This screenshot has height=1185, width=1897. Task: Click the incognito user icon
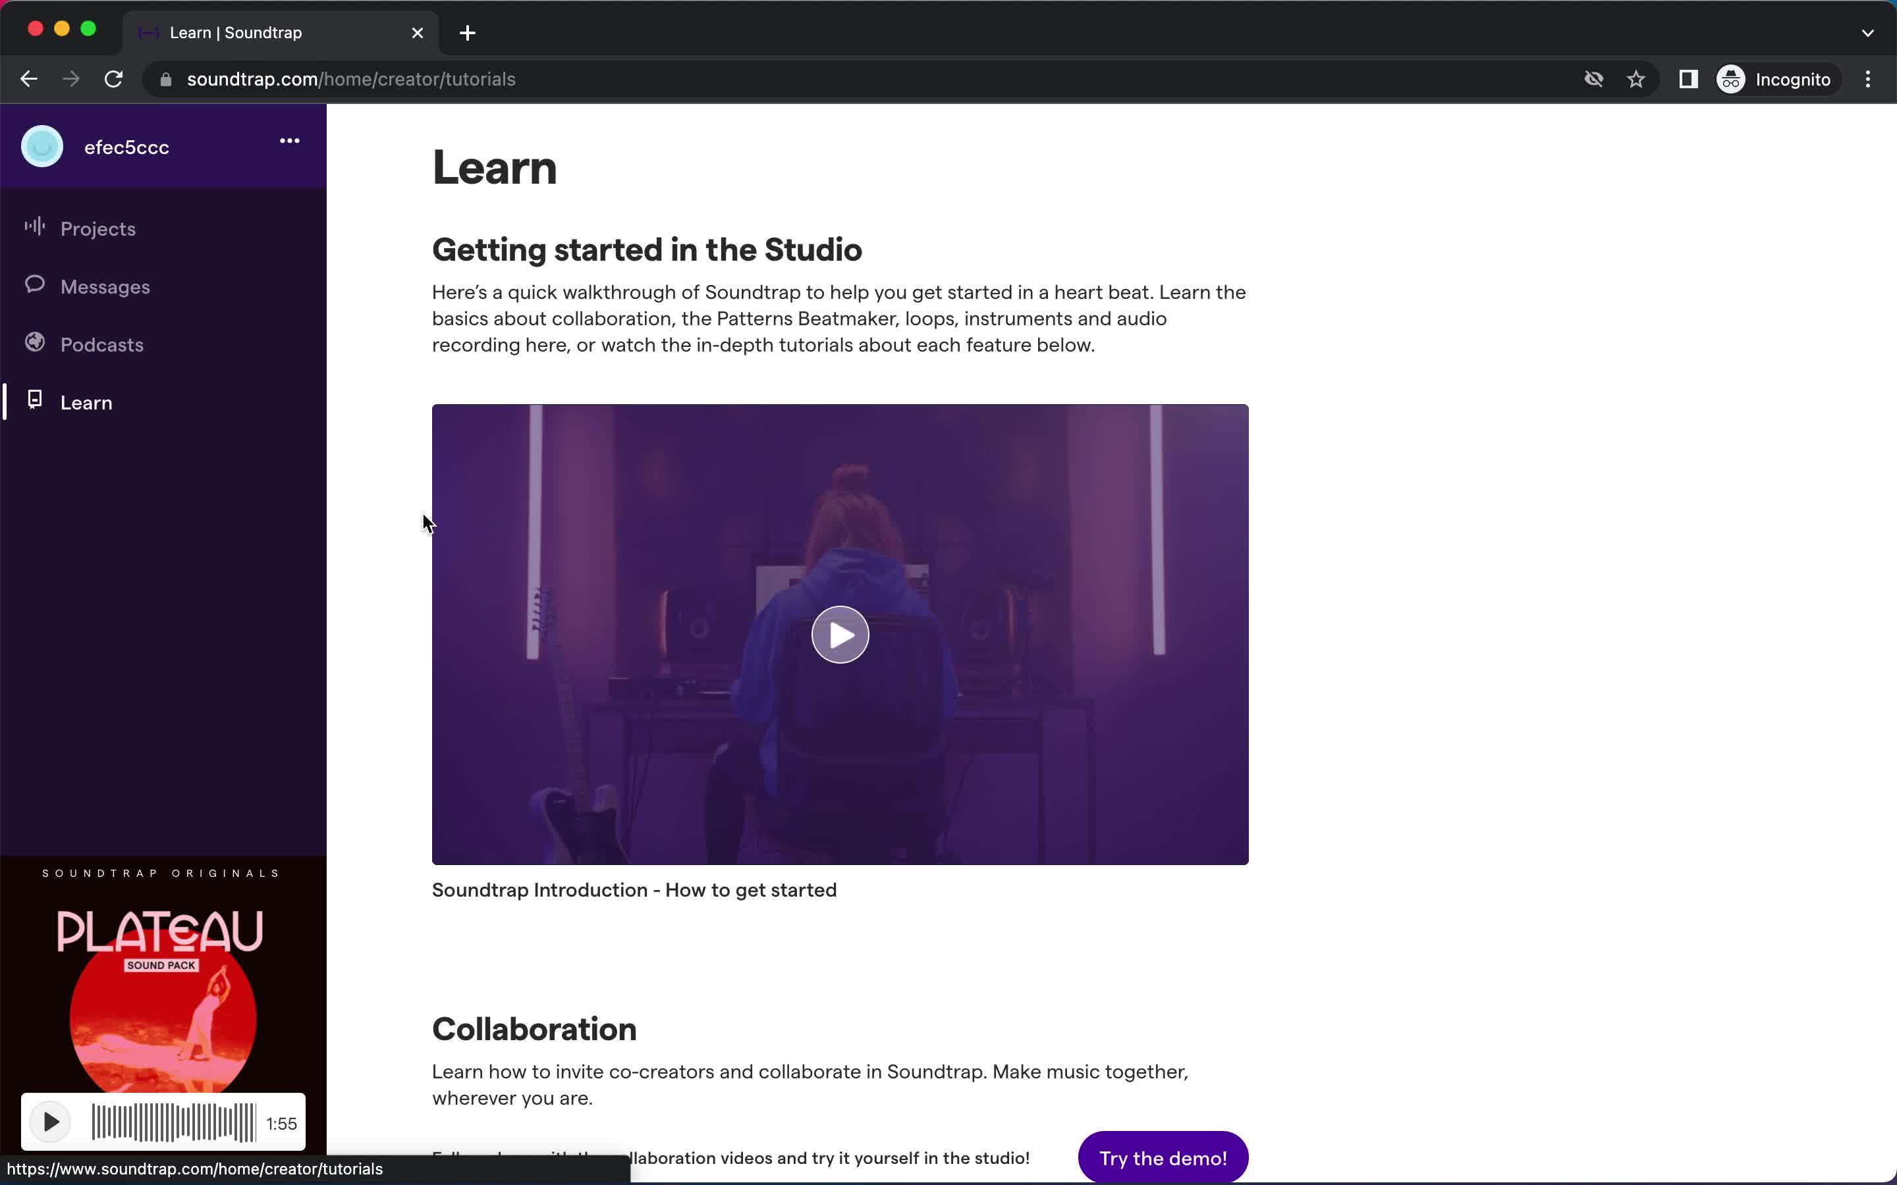tap(1730, 79)
